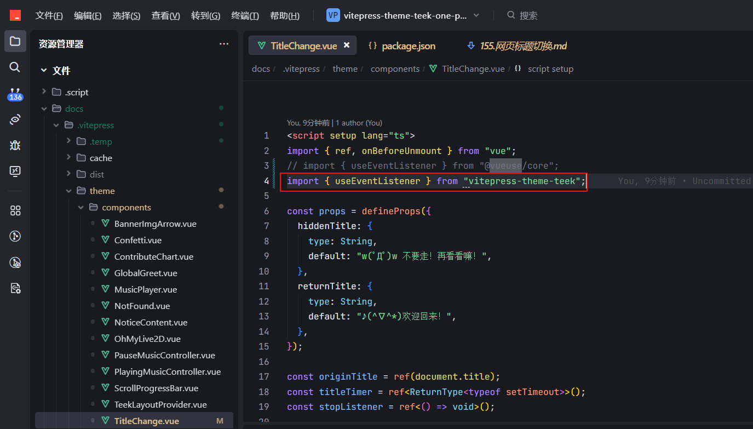Click the search magnifier in title bar
The image size is (753, 429).
(x=511, y=15)
